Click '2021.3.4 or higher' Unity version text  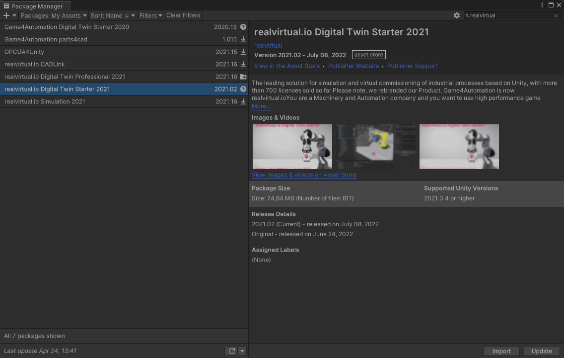coord(449,198)
